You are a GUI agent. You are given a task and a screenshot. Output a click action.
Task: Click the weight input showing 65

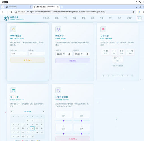click(36, 54)
